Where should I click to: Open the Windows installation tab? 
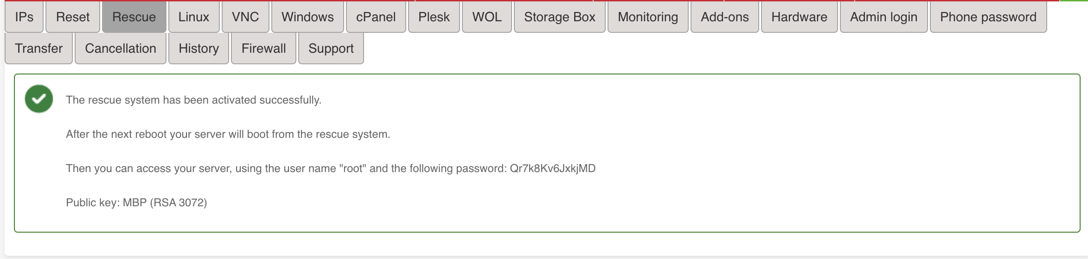pyautogui.click(x=307, y=17)
